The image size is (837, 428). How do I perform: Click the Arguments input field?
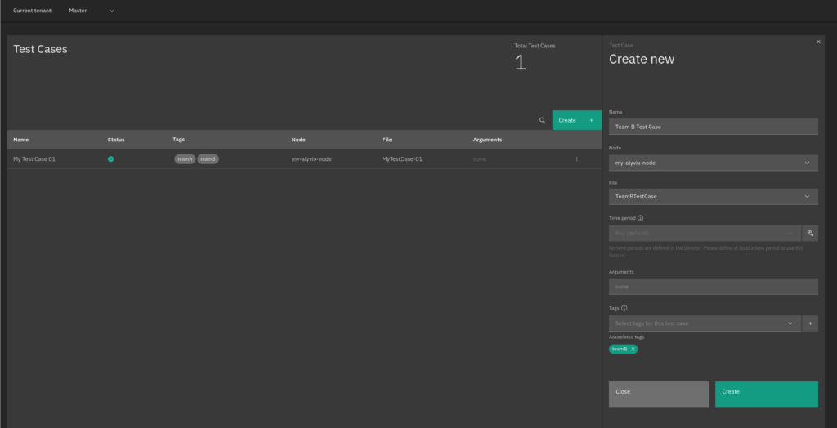(x=713, y=287)
